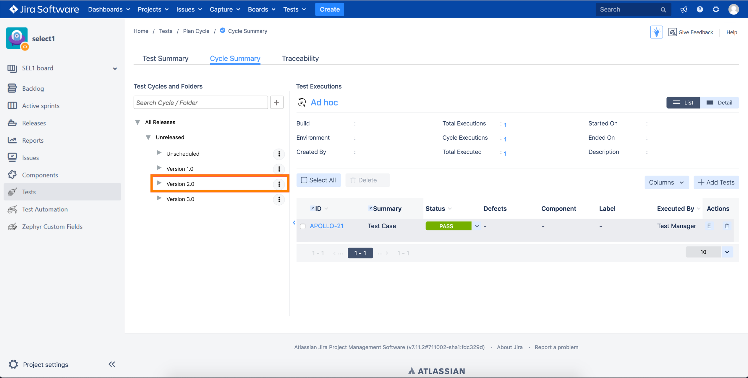The width and height of the screenshot is (748, 378).
Task: Click the Ad hoc cycle refresh icon
Action: 302,102
